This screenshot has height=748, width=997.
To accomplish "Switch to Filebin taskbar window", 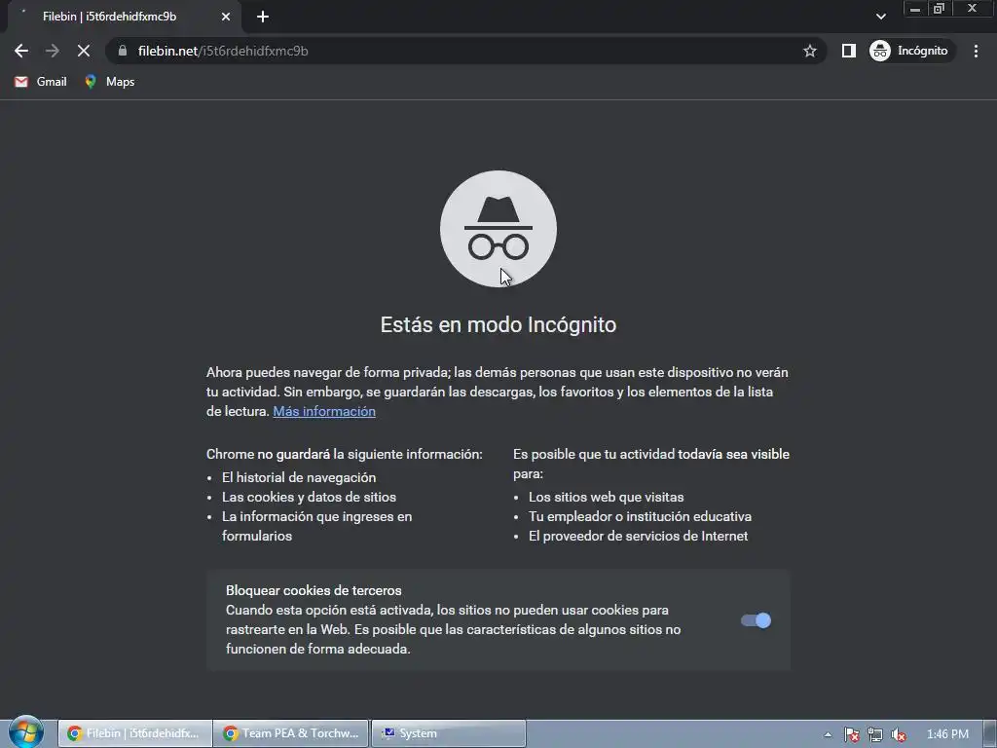I will pyautogui.click(x=134, y=733).
